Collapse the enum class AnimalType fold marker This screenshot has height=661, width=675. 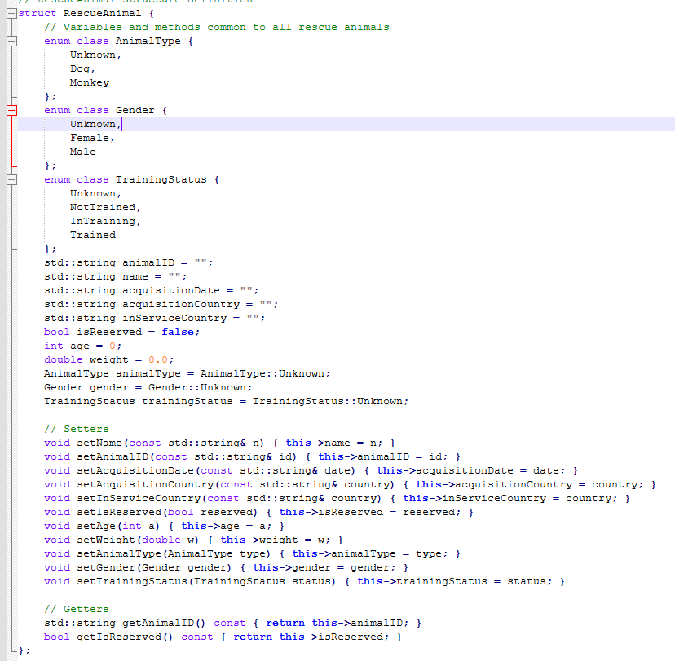(x=11, y=42)
